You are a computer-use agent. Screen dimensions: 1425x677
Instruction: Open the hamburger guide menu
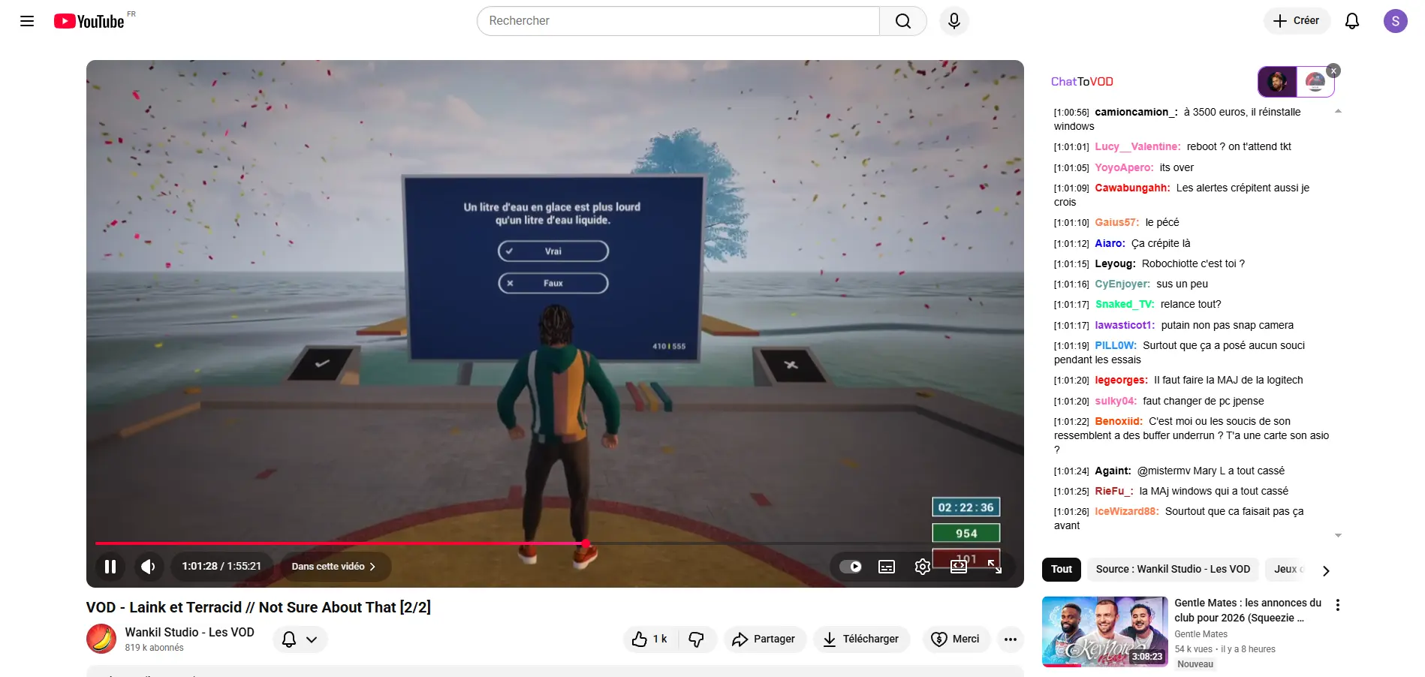click(27, 21)
